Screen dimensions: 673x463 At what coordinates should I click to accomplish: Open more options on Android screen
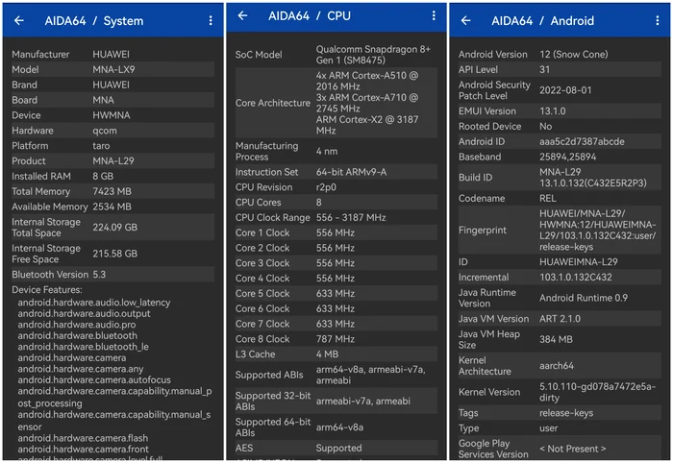657,20
